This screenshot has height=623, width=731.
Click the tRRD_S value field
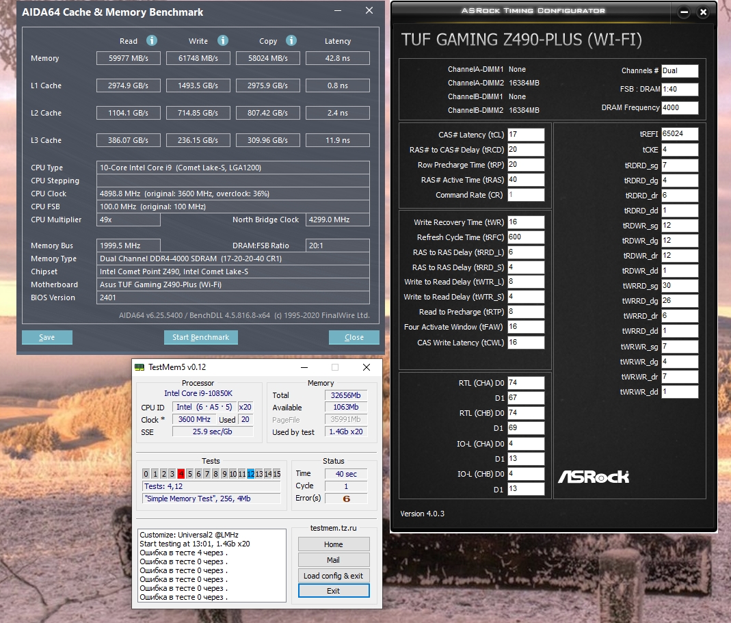pyautogui.click(x=526, y=267)
